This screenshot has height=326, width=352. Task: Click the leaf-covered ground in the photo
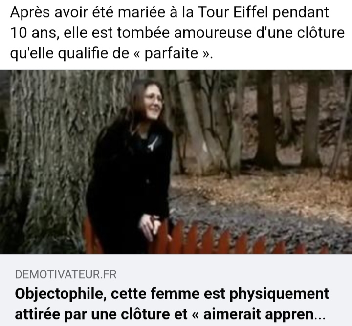(x=258, y=200)
